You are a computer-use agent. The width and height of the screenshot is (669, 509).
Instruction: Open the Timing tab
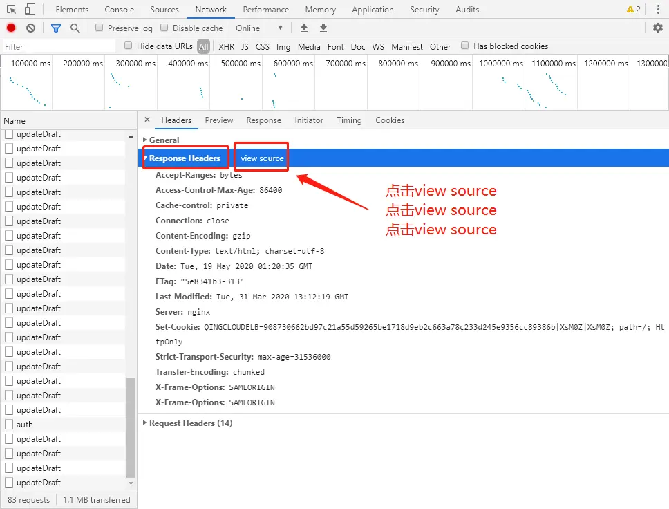349,120
